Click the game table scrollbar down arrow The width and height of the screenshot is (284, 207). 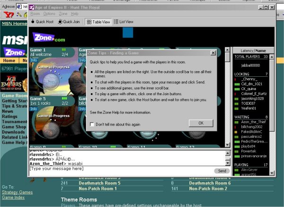227,144
